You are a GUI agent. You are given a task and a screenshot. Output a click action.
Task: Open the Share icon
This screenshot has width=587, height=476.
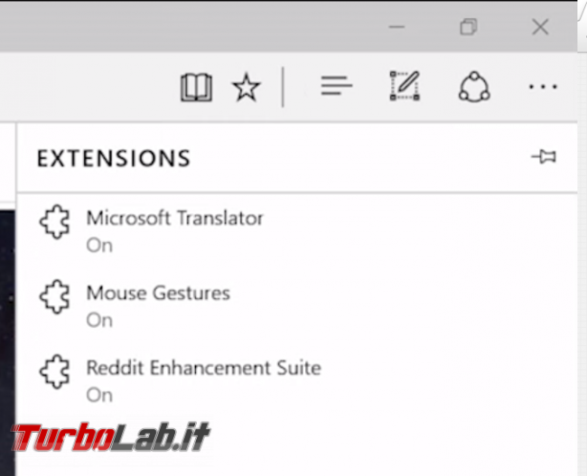coord(474,87)
